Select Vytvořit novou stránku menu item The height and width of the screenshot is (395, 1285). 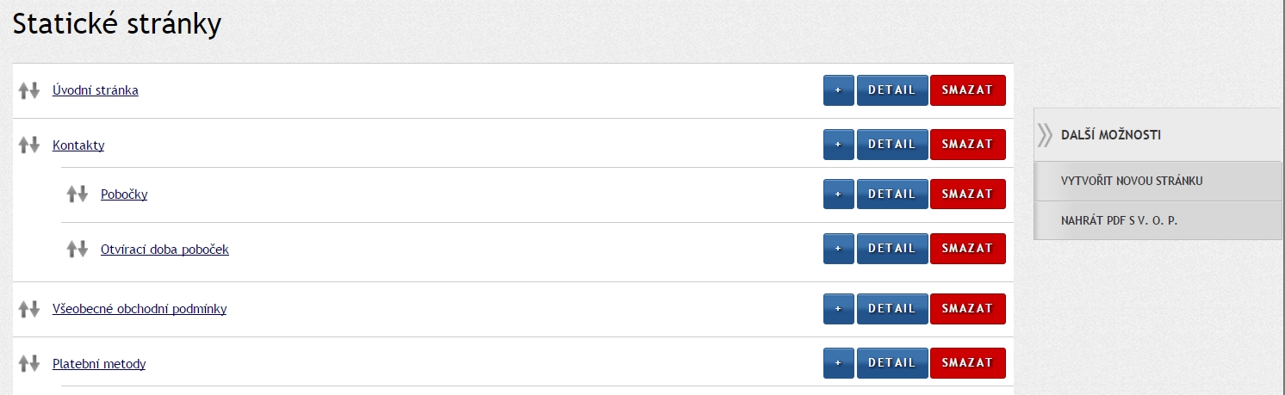pos(1132,181)
